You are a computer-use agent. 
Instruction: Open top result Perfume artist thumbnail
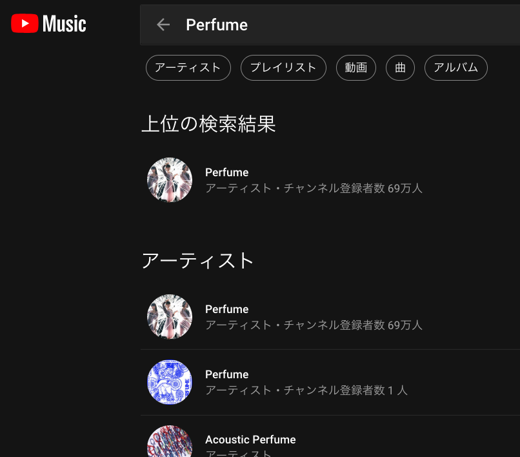[170, 180]
